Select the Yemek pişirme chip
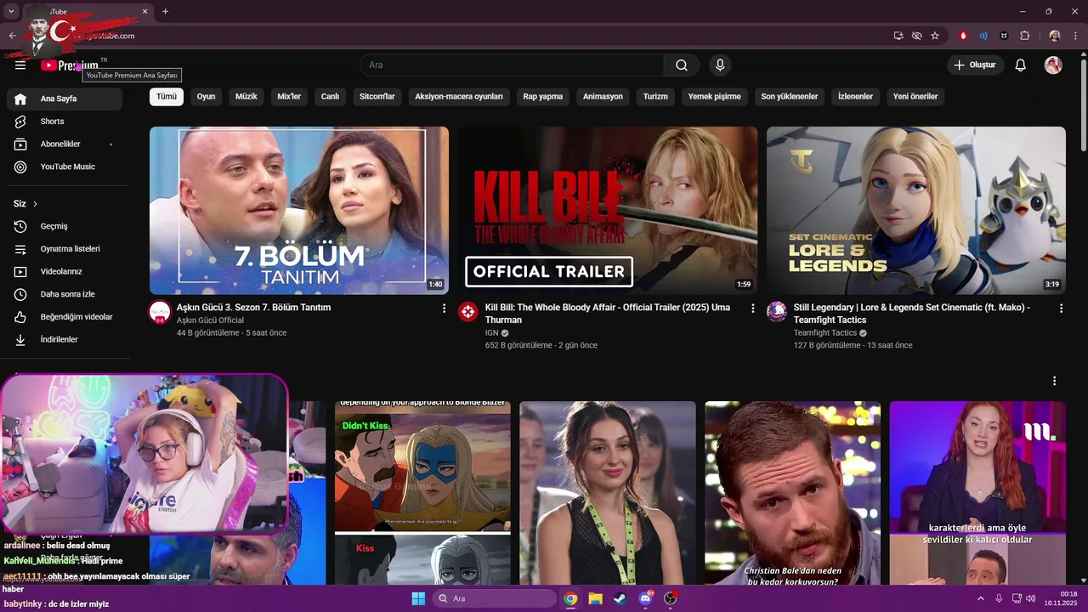Image resolution: width=1088 pixels, height=612 pixels. click(x=715, y=96)
